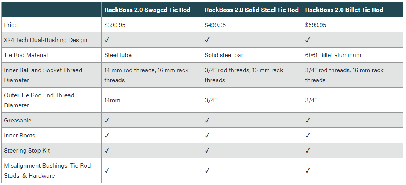Click the Billet Tie Rod dual-bushing checkmark
Screen dimensions: 406x185
pyautogui.click(x=308, y=40)
